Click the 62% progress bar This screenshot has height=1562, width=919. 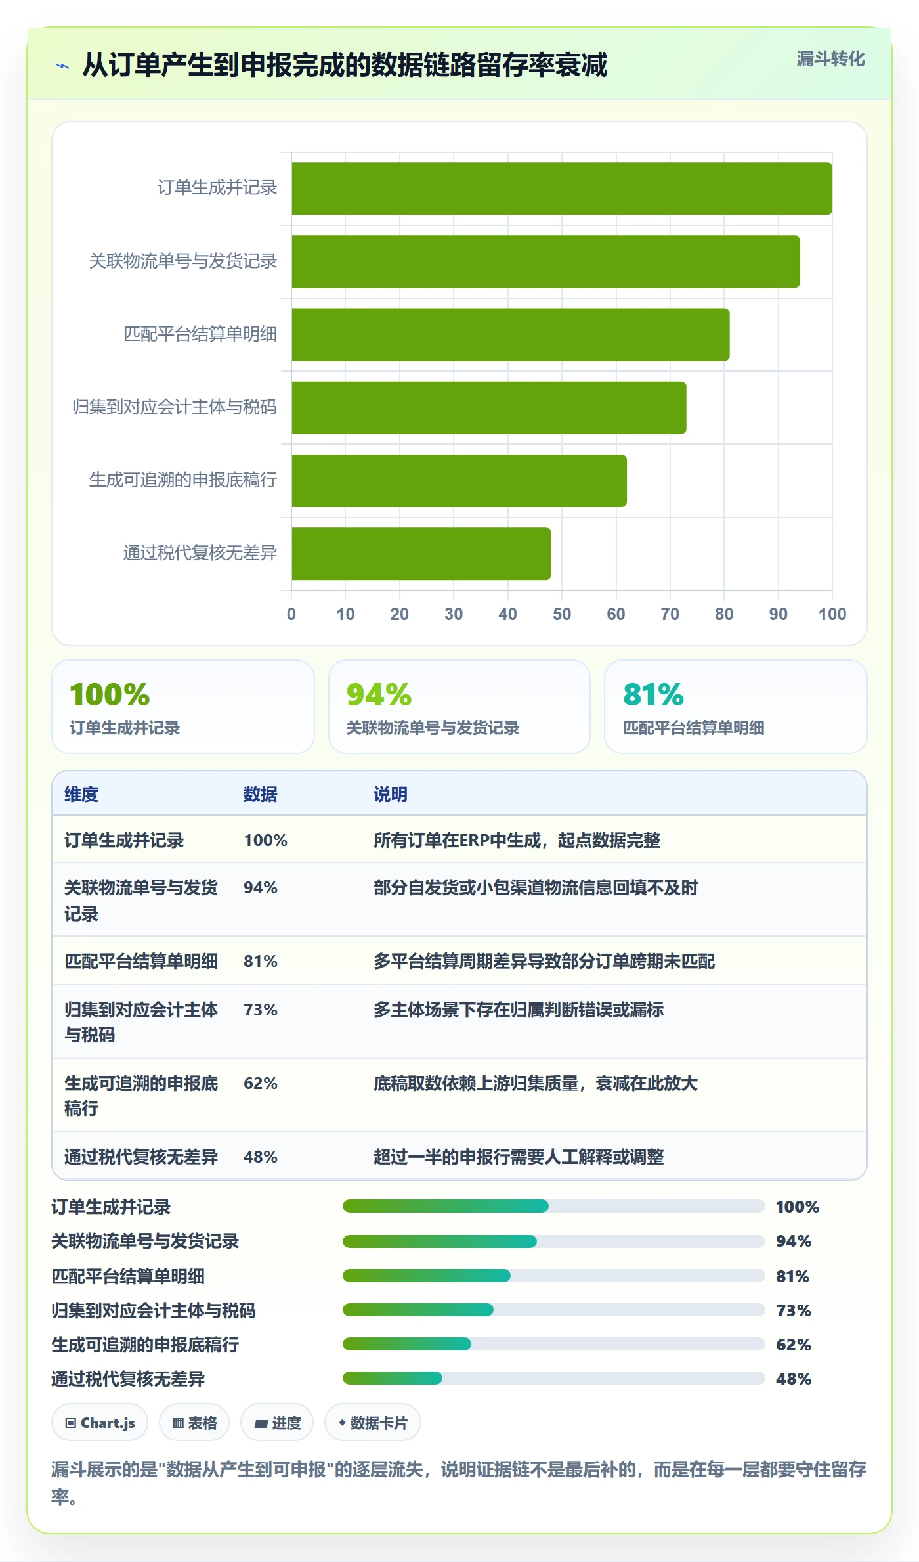pyautogui.click(x=554, y=1344)
